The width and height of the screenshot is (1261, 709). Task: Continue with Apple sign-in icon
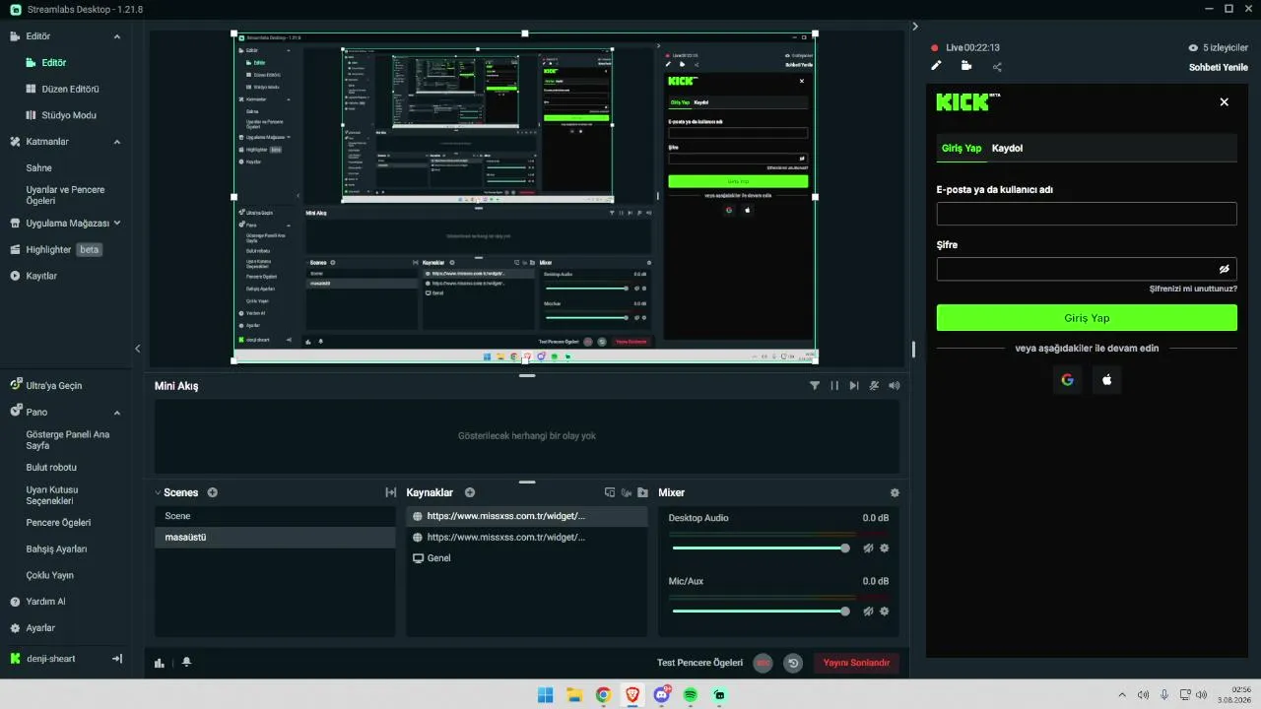point(1106,380)
